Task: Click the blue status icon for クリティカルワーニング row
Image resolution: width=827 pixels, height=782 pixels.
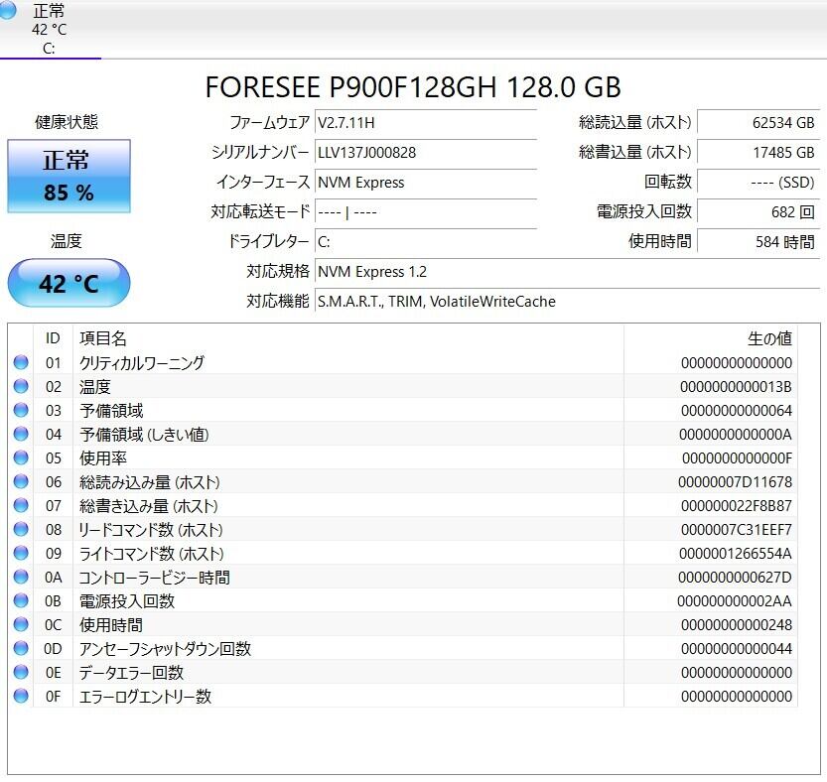Action: [x=21, y=363]
